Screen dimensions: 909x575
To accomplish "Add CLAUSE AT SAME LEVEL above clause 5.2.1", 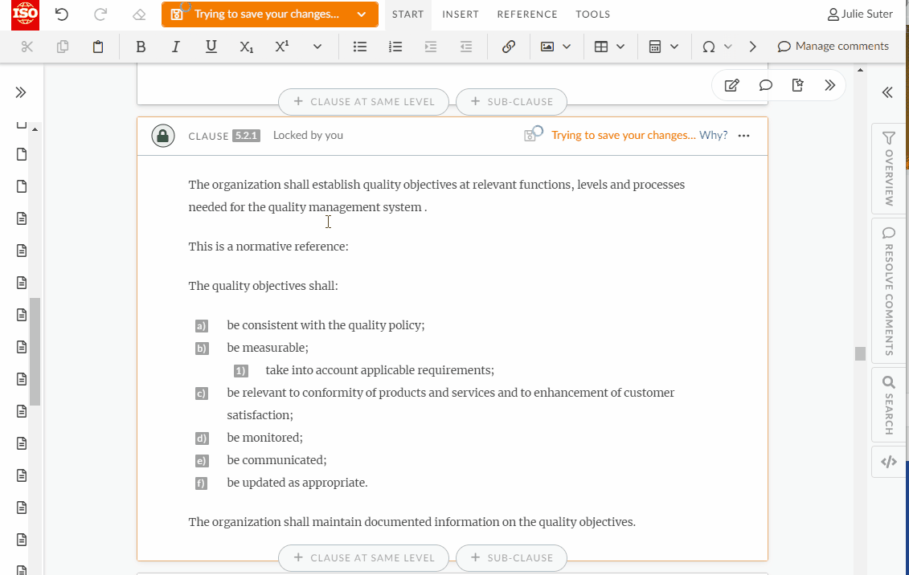I will click(363, 102).
